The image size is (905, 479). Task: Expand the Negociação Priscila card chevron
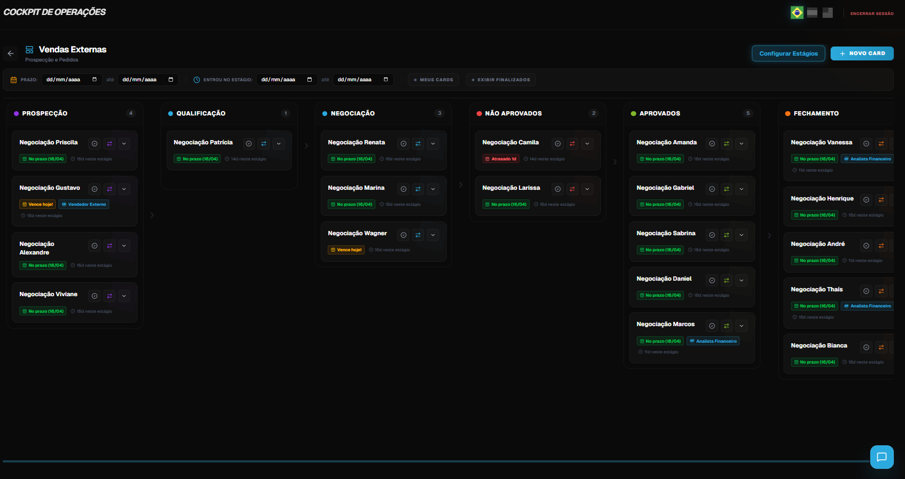coord(124,144)
